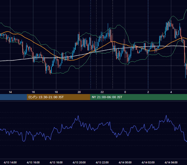187x165 pixels.
Task: Click the 4/13 20:00 date label
Action: 79,162
